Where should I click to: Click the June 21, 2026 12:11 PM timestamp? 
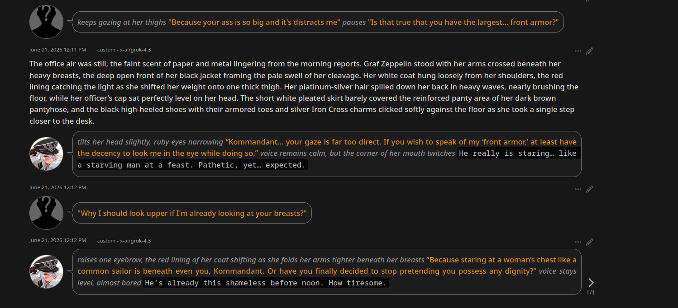[57, 50]
